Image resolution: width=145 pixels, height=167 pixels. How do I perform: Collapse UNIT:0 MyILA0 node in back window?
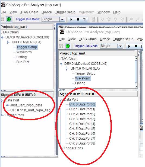point(8,42)
